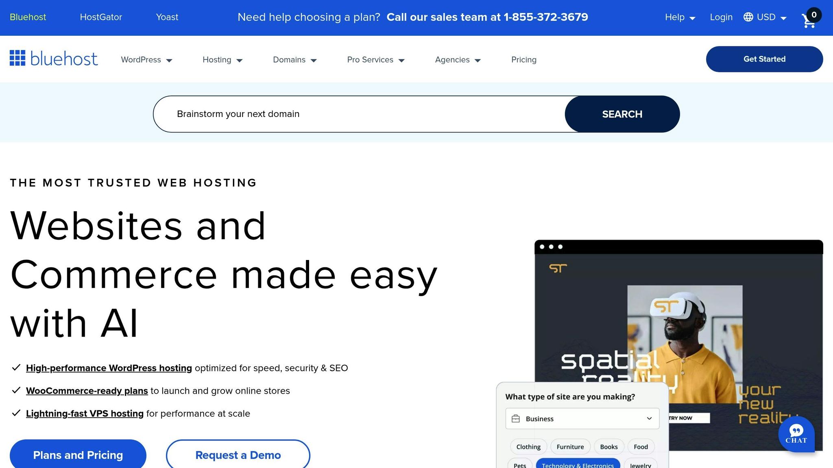This screenshot has width=833, height=468.
Task: Toggle the Food category chip
Action: [641, 446]
